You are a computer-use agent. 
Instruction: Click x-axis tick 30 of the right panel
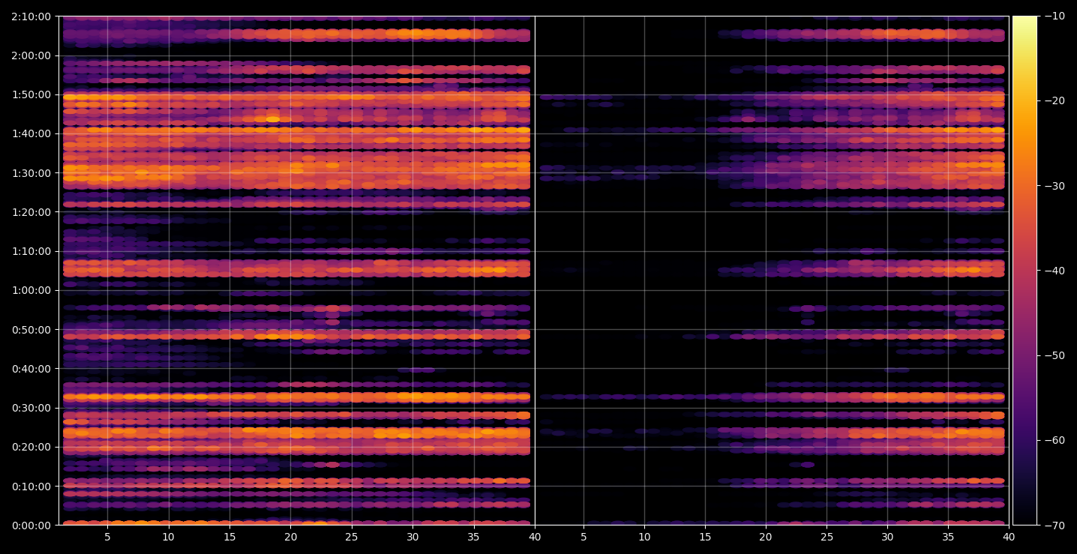point(887,537)
